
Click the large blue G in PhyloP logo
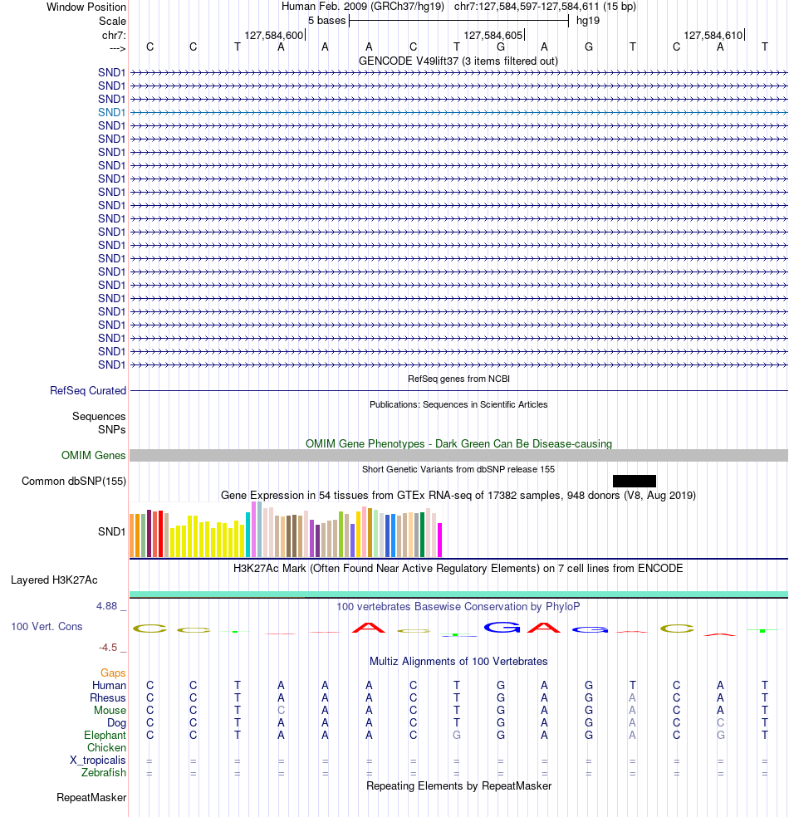click(502, 628)
